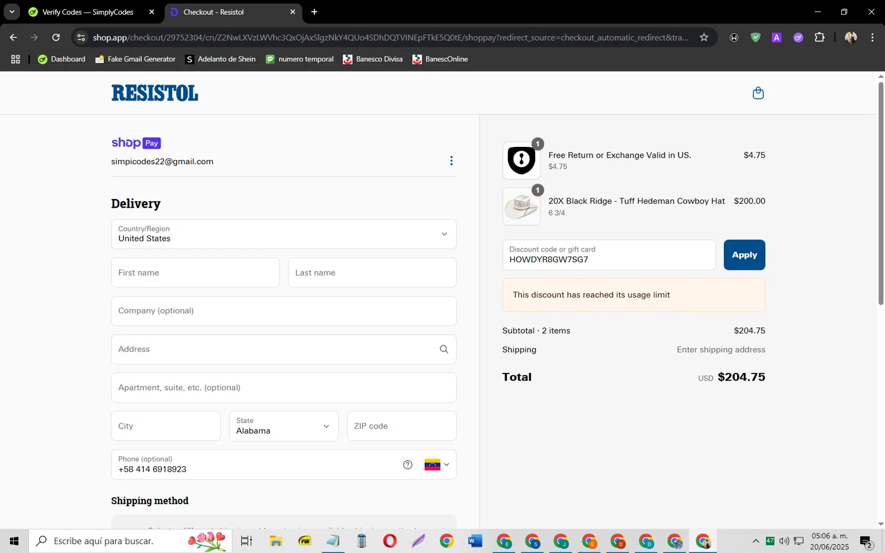This screenshot has height=553, width=885.
Task: Click the Windows taskbar search box
Action: coord(130,541)
